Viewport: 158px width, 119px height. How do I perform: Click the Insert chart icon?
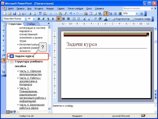(x=86, y=14)
